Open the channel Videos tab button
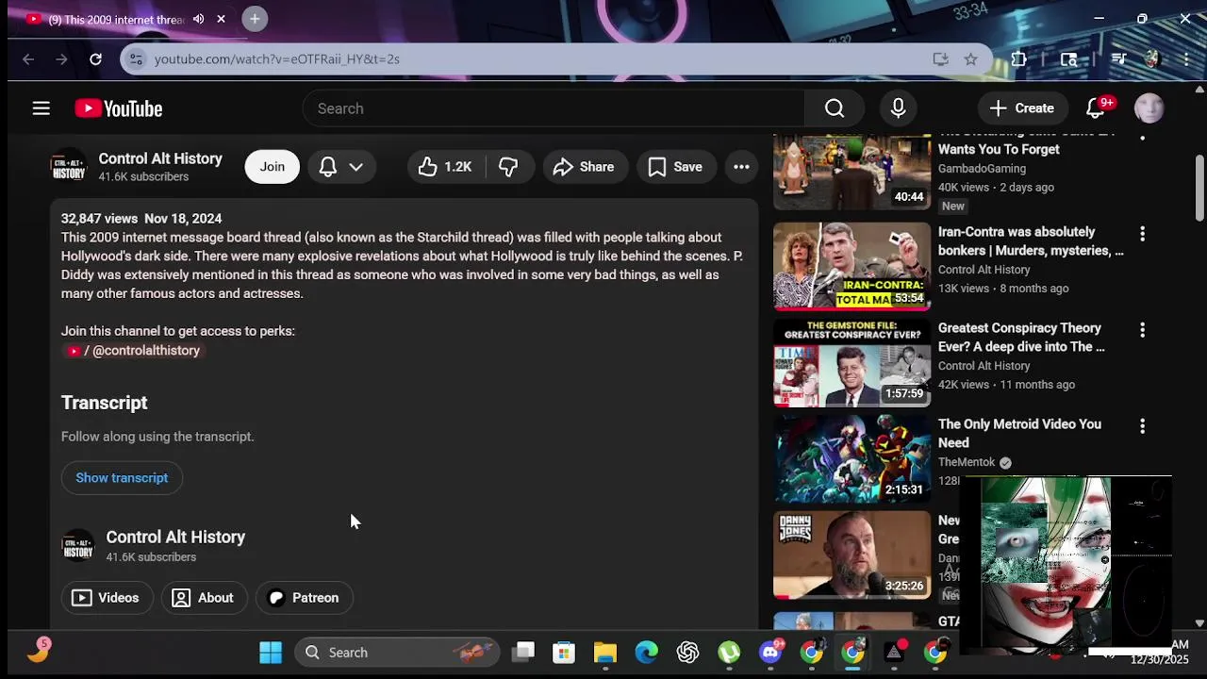The height and width of the screenshot is (679, 1207). (x=106, y=598)
